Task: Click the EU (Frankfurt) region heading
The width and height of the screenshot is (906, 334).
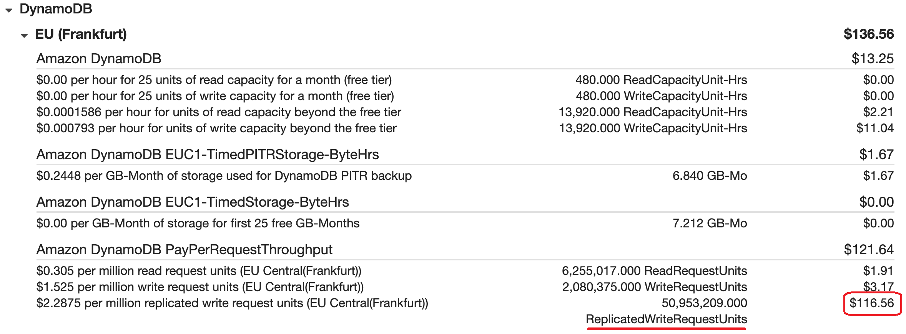Action: click(81, 34)
